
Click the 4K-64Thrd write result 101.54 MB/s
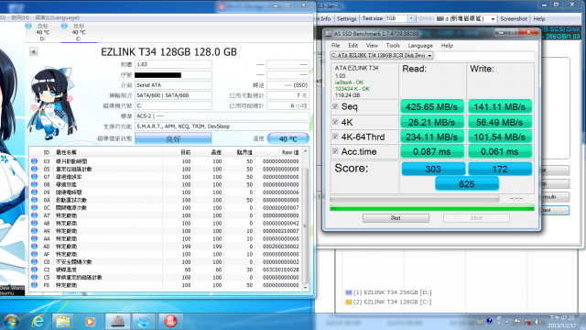tap(500, 137)
